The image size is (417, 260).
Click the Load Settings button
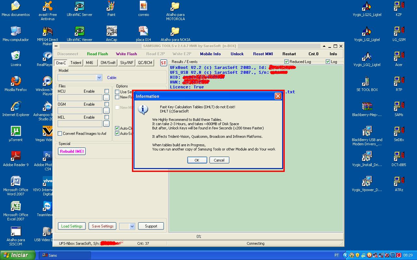[x=72, y=226]
